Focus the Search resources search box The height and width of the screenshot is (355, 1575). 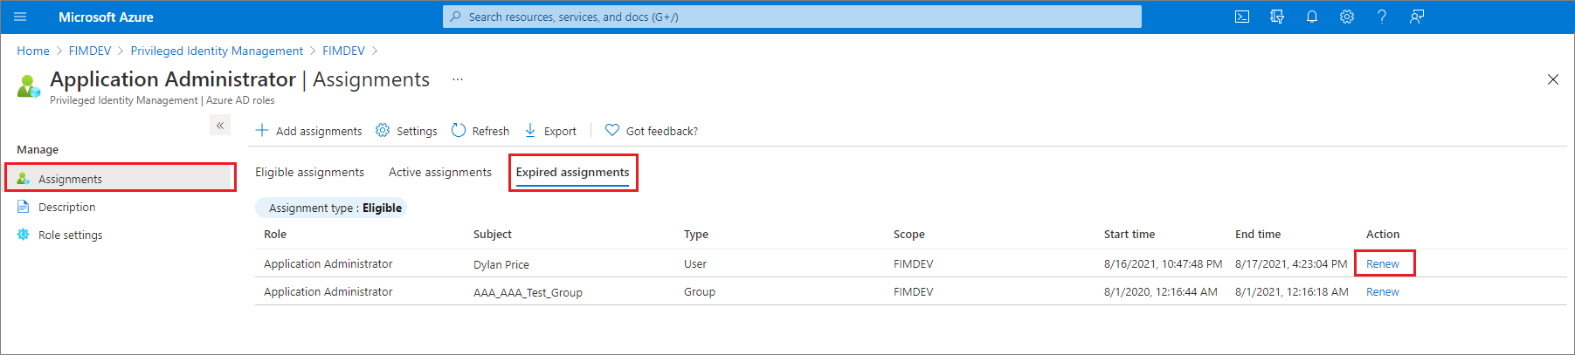[x=792, y=17]
